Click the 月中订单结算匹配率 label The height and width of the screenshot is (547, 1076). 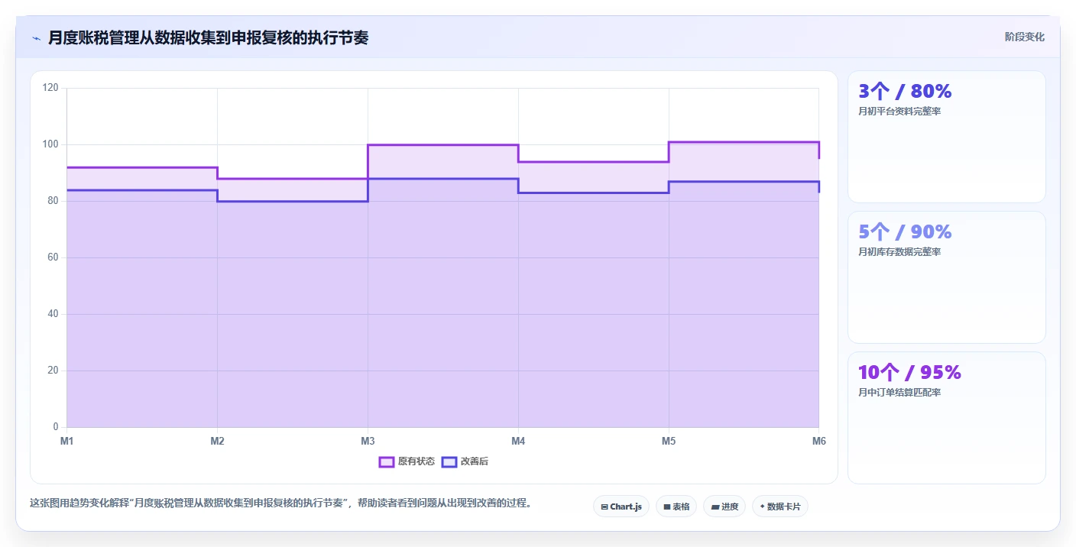tap(899, 393)
